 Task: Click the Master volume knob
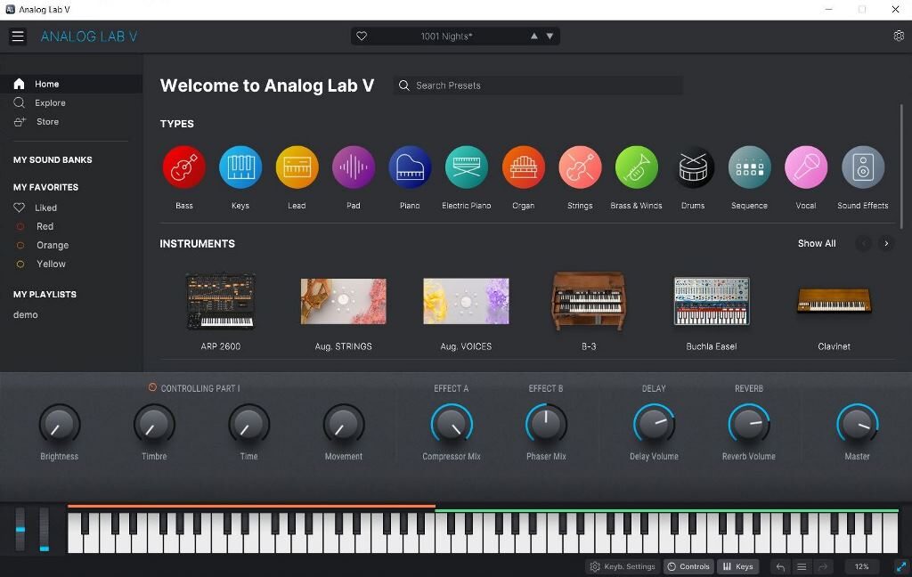click(858, 425)
